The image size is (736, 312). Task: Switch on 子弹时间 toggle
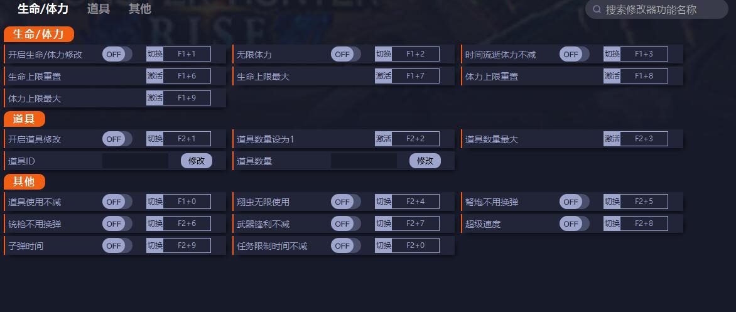117,246
